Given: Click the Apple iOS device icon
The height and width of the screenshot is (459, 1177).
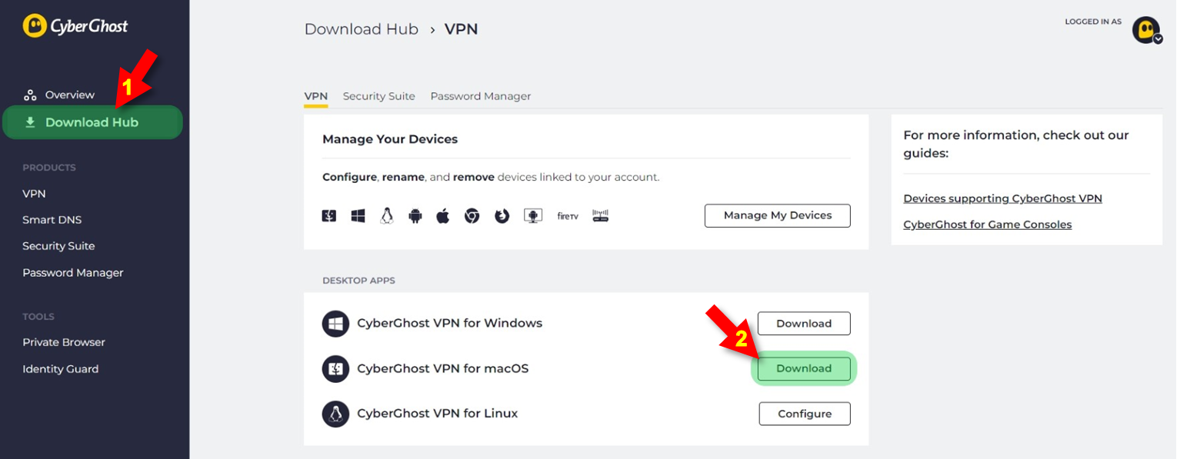Looking at the screenshot, I should [443, 216].
